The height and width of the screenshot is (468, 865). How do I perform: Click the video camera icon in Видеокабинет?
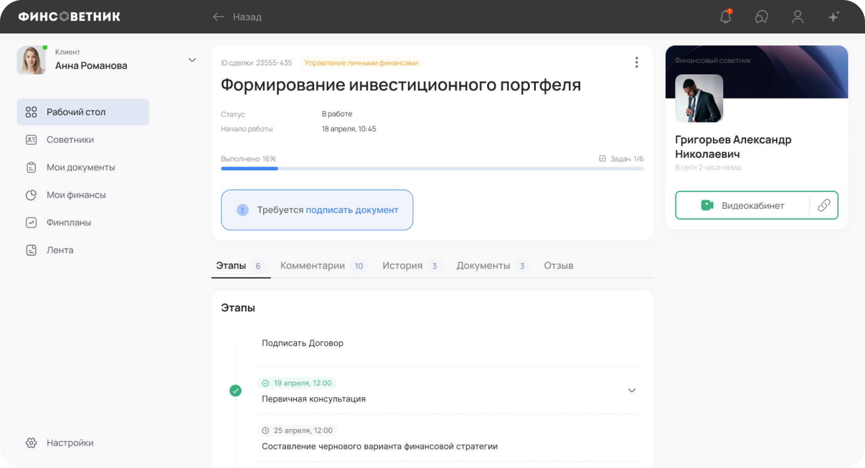[707, 205]
